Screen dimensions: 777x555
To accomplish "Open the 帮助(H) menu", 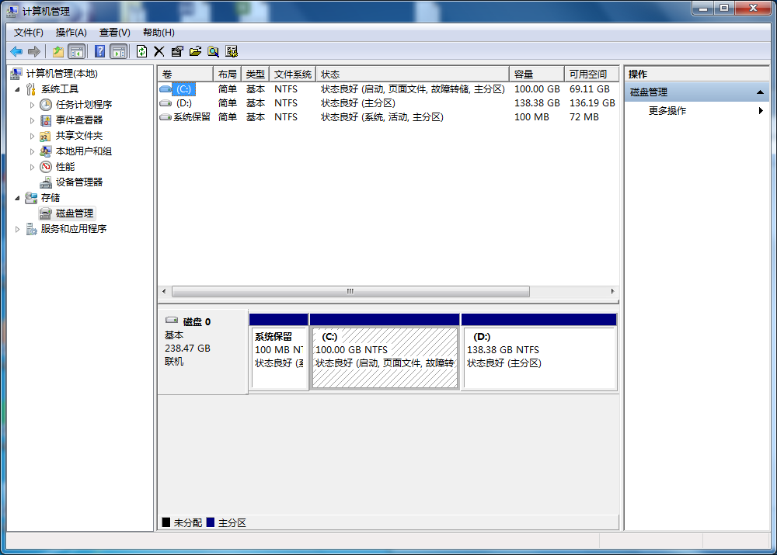I will point(159,33).
